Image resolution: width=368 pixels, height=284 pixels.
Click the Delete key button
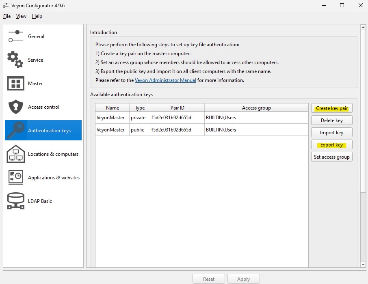pyautogui.click(x=331, y=120)
